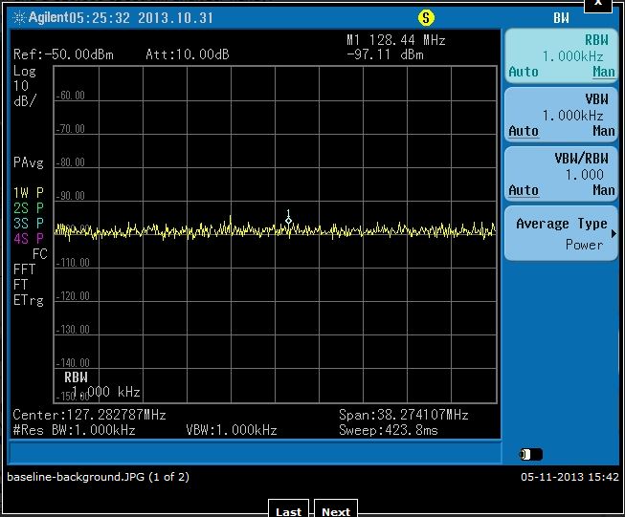This screenshot has width=625, height=517.
Task: Click the #Res BW:1.000kHz readout
Action: (x=74, y=430)
